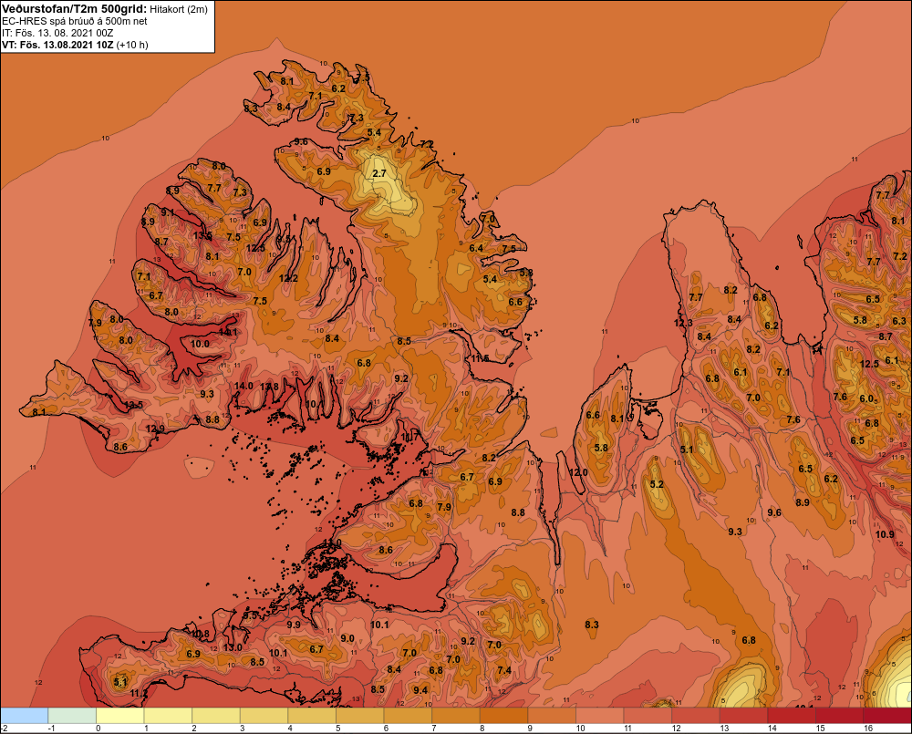
Task: Click the 14.1 temperature label
Action: coord(228,332)
